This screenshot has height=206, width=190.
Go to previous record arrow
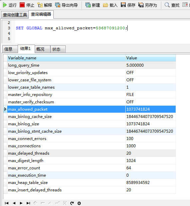point(14,203)
